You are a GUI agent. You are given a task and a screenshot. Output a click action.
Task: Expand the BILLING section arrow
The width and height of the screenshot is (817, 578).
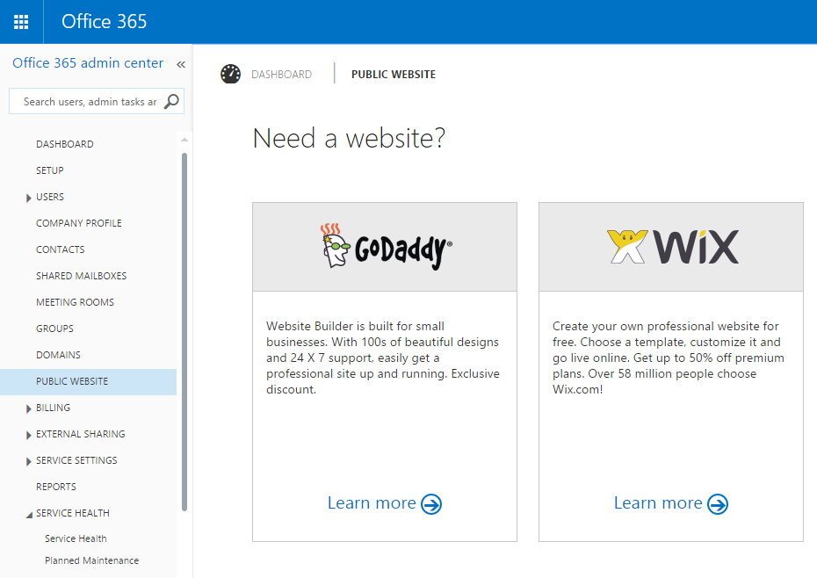pyautogui.click(x=29, y=409)
